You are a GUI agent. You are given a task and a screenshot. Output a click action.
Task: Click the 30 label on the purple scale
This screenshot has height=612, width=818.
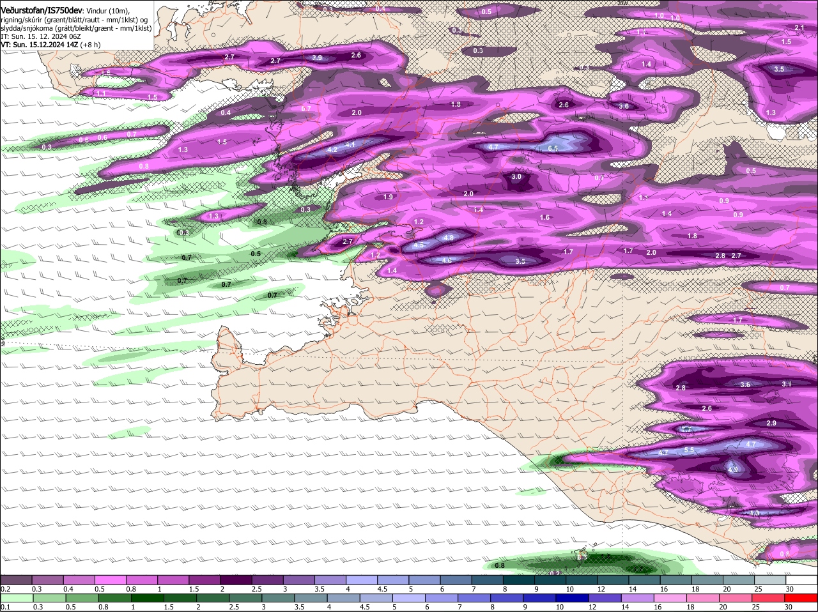(x=790, y=589)
